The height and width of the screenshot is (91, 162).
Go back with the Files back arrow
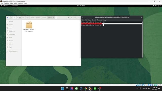tap(12, 18)
